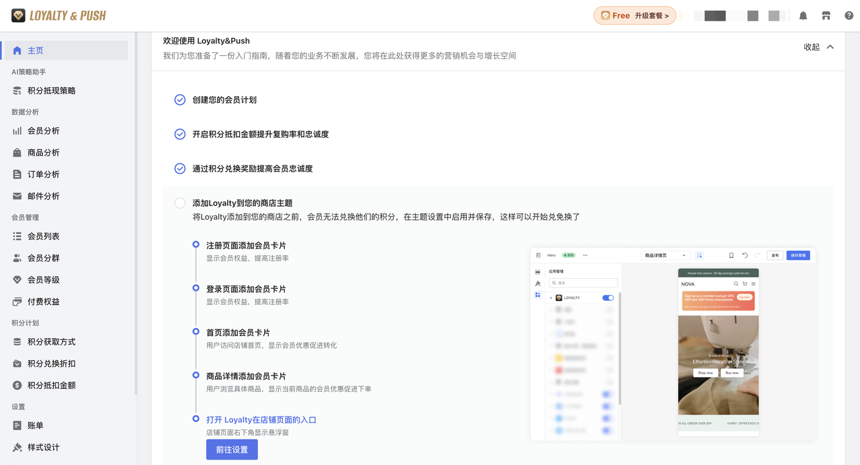Viewport: 860px width, 465px height.
Task: Select 积分抵现策略 under AI策略助手
Action: pyautogui.click(x=51, y=91)
